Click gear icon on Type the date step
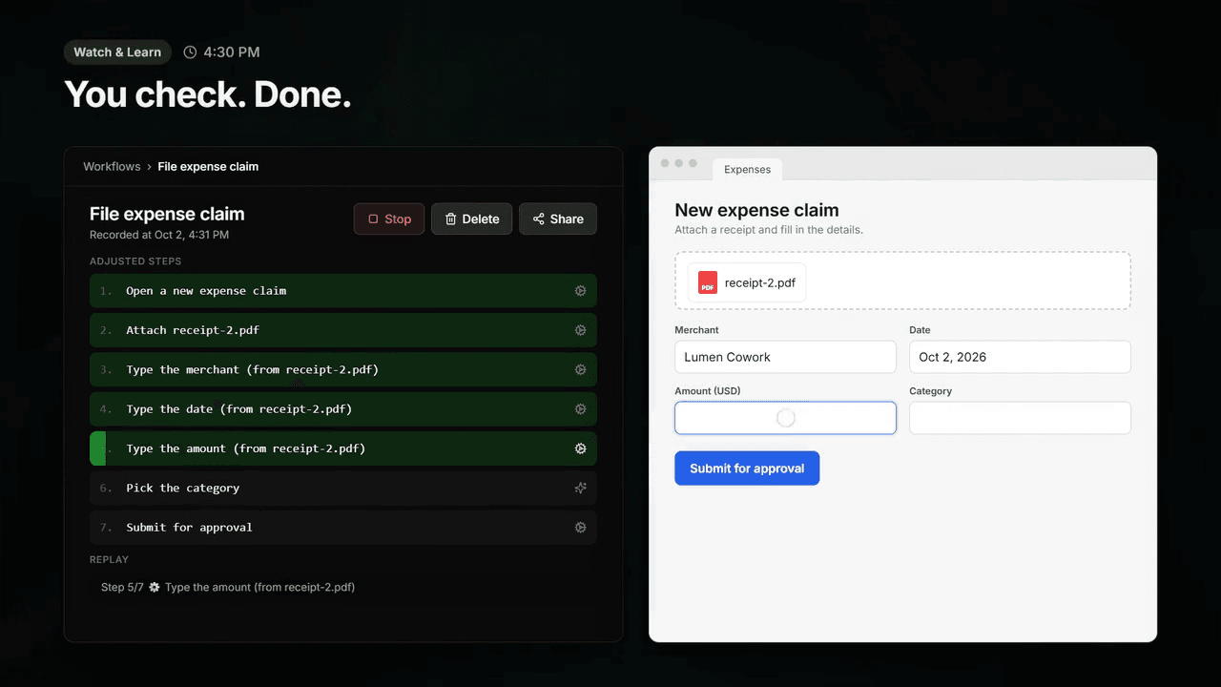 [580, 409]
